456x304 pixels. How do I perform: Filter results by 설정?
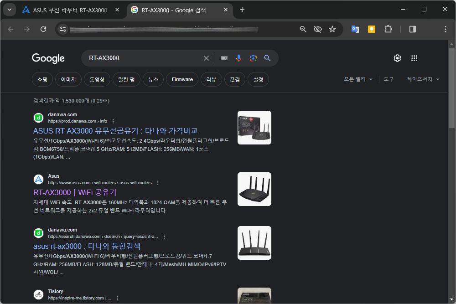point(258,79)
